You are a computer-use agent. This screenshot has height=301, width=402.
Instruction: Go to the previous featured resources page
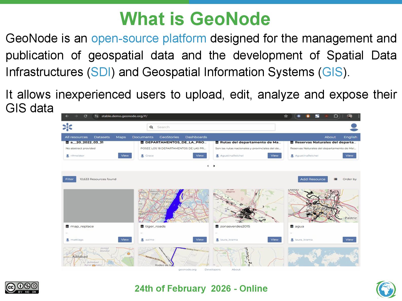[x=208, y=166]
